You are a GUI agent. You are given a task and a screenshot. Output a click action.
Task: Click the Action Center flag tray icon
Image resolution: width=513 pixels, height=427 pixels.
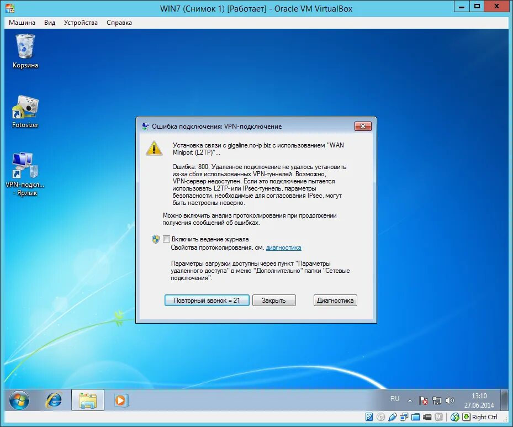pyautogui.click(x=424, y=400)
